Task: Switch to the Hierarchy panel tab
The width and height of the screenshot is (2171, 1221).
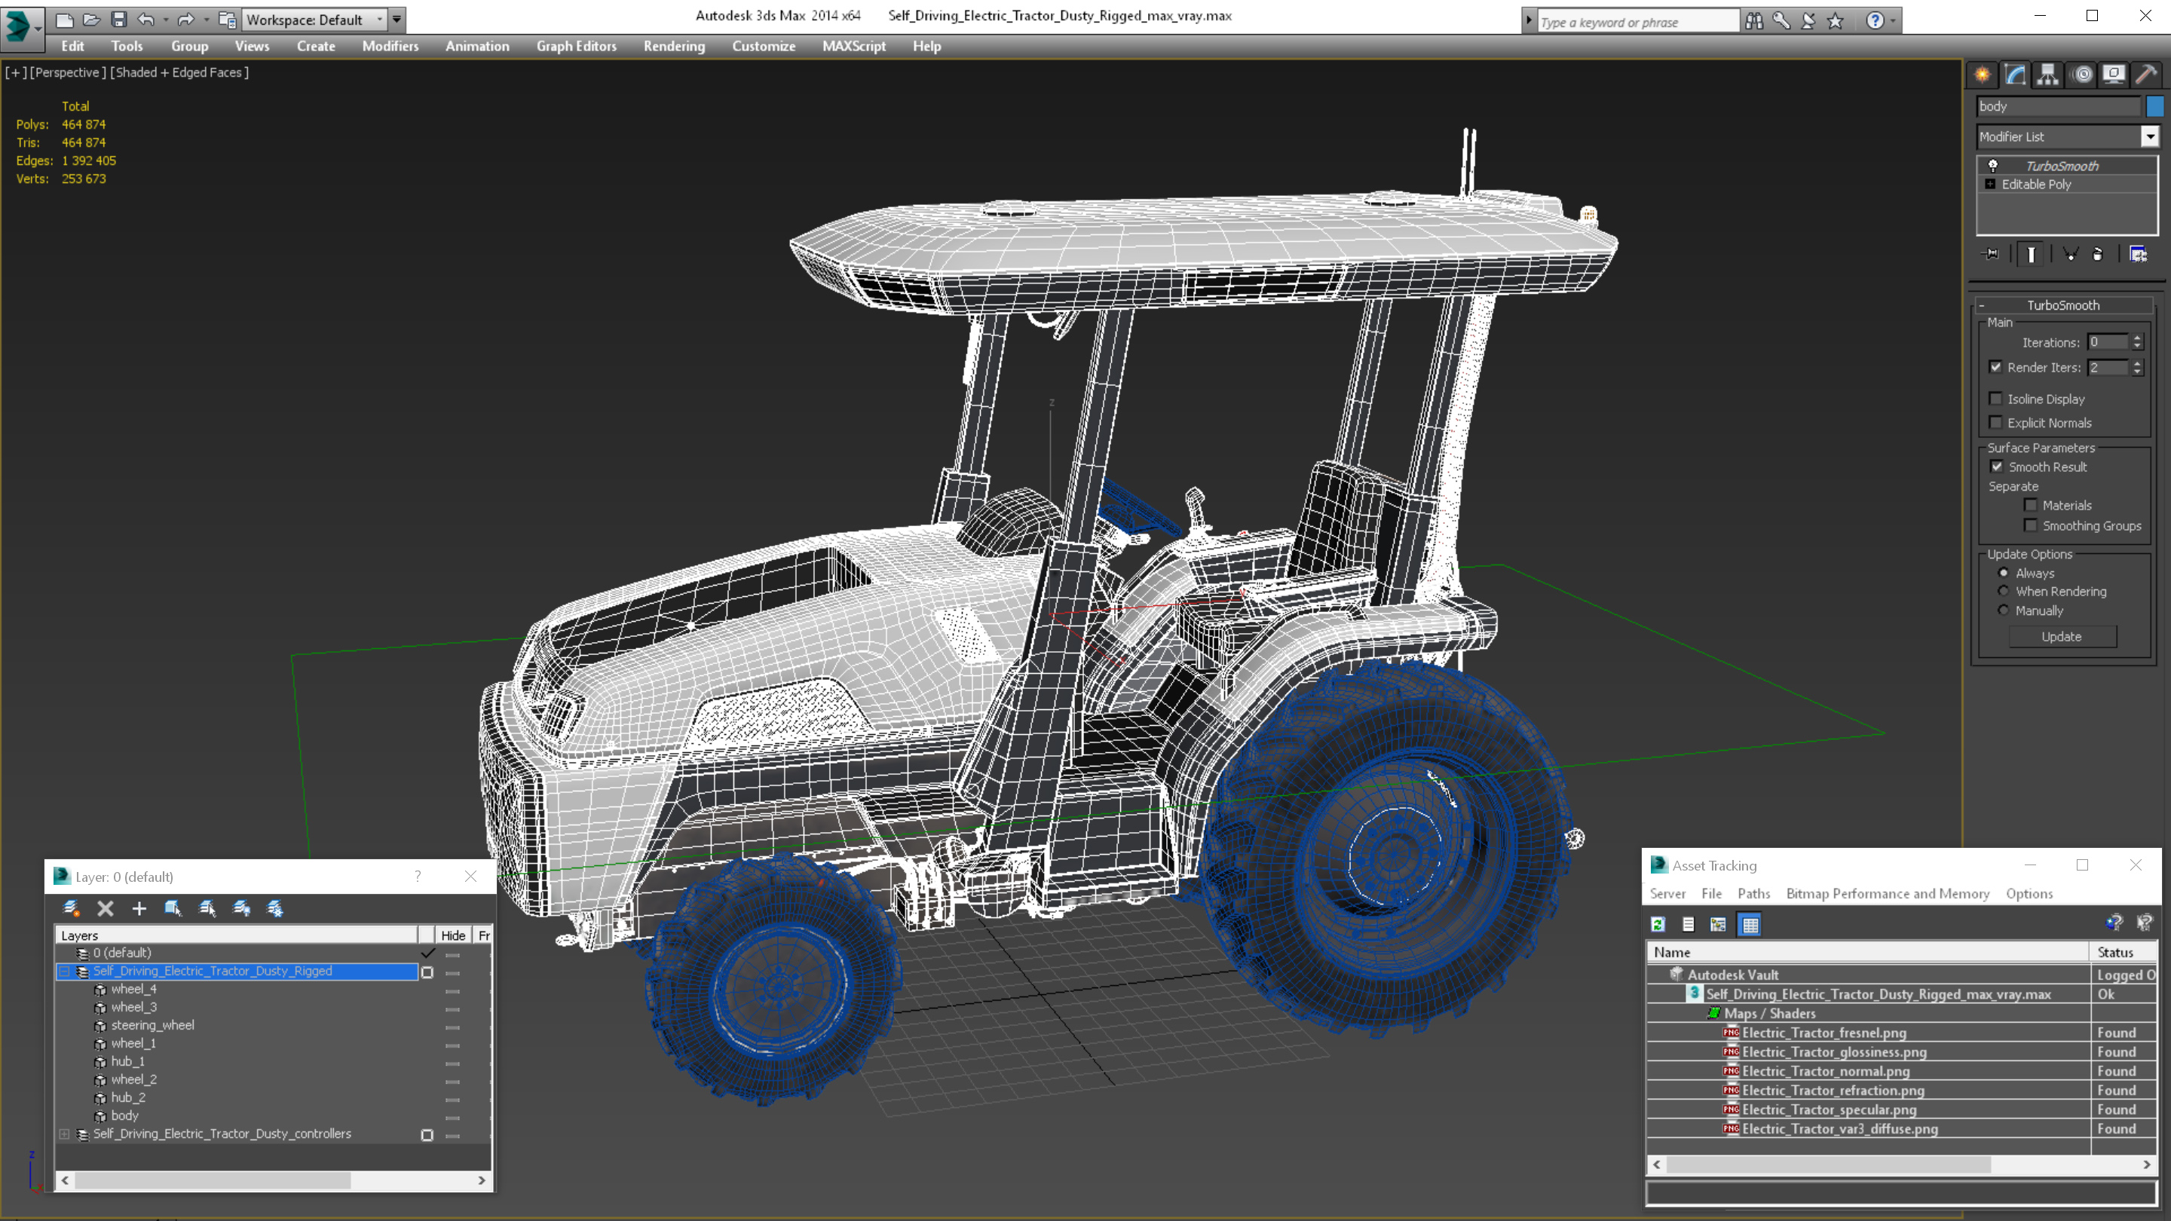Action: 2048,75
